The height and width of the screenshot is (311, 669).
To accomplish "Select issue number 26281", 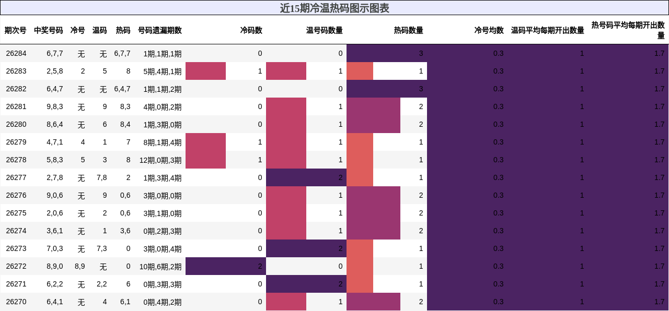I will pyautogui.click(x=16, y=106).
